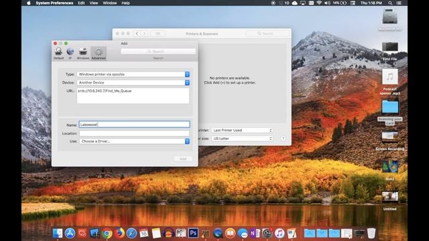This screenshot has height=241, width=429.
Task: Open paper size US Letter dropdown
Action: point(242,139)
